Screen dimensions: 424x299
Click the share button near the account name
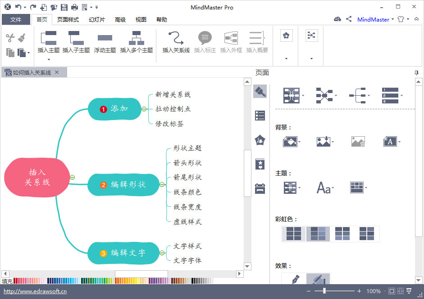click(350, 19)
